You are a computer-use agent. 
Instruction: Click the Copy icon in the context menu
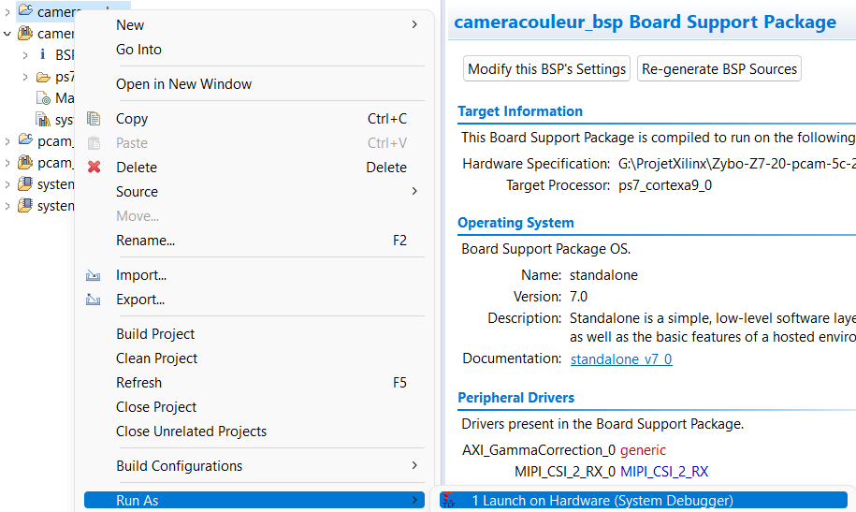click(94, 119)
